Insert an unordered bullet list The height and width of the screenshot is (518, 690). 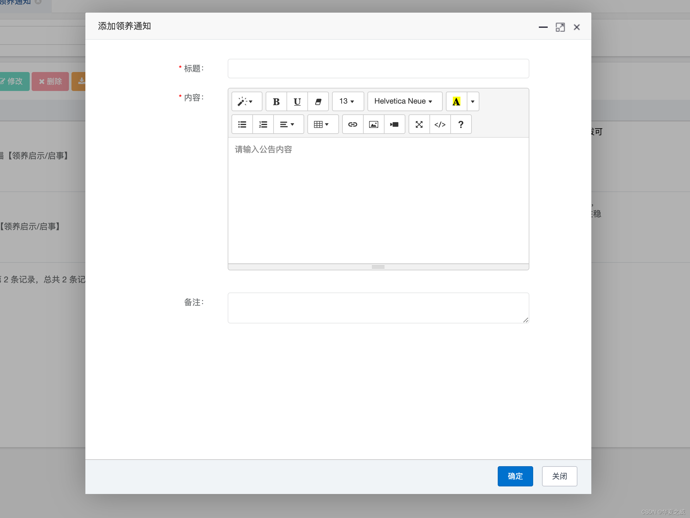tap(242, 124)
